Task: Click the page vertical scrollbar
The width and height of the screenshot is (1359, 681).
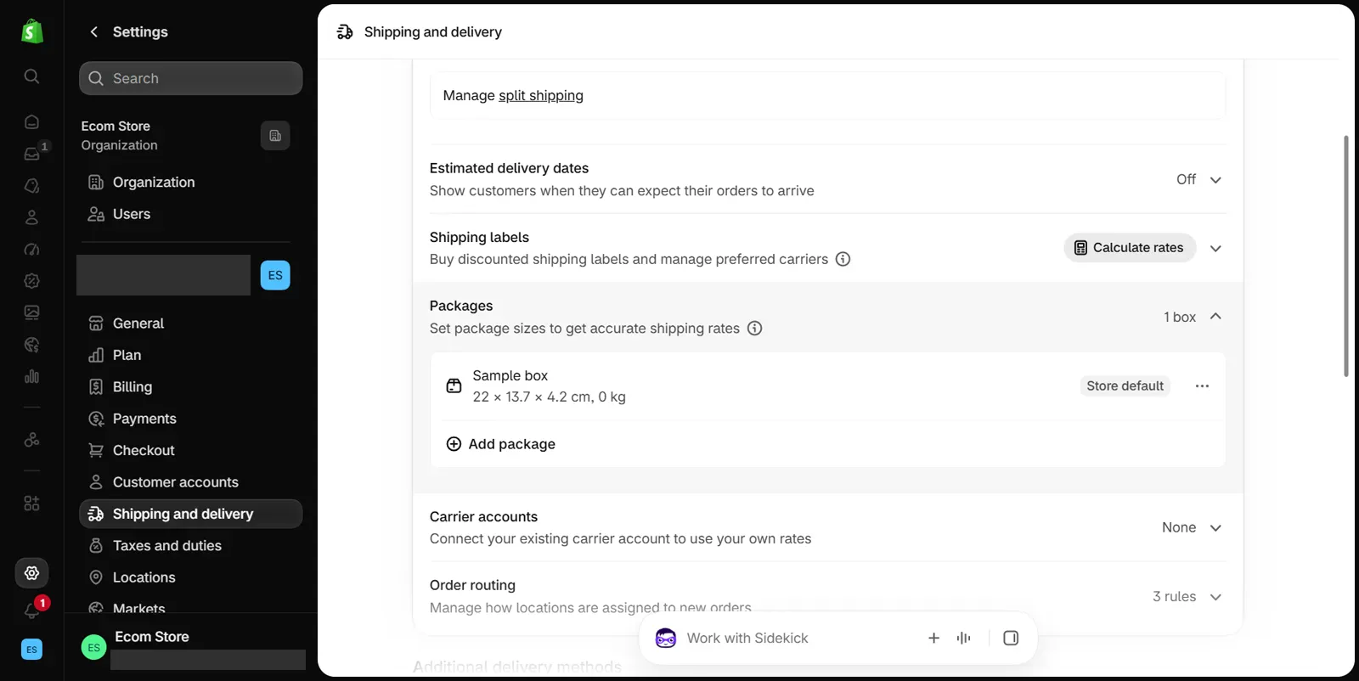Action: click(1345, 255)
